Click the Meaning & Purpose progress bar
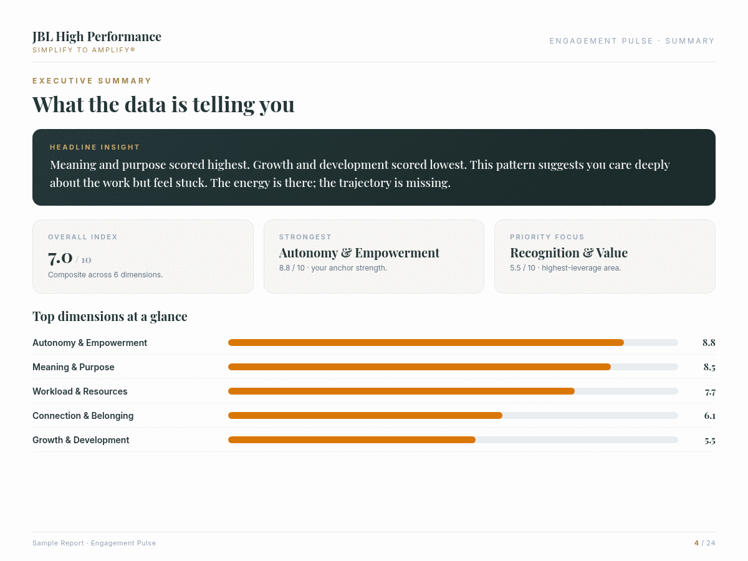Image resolution: width=748 pixels, height=561 pixels. 453,367
